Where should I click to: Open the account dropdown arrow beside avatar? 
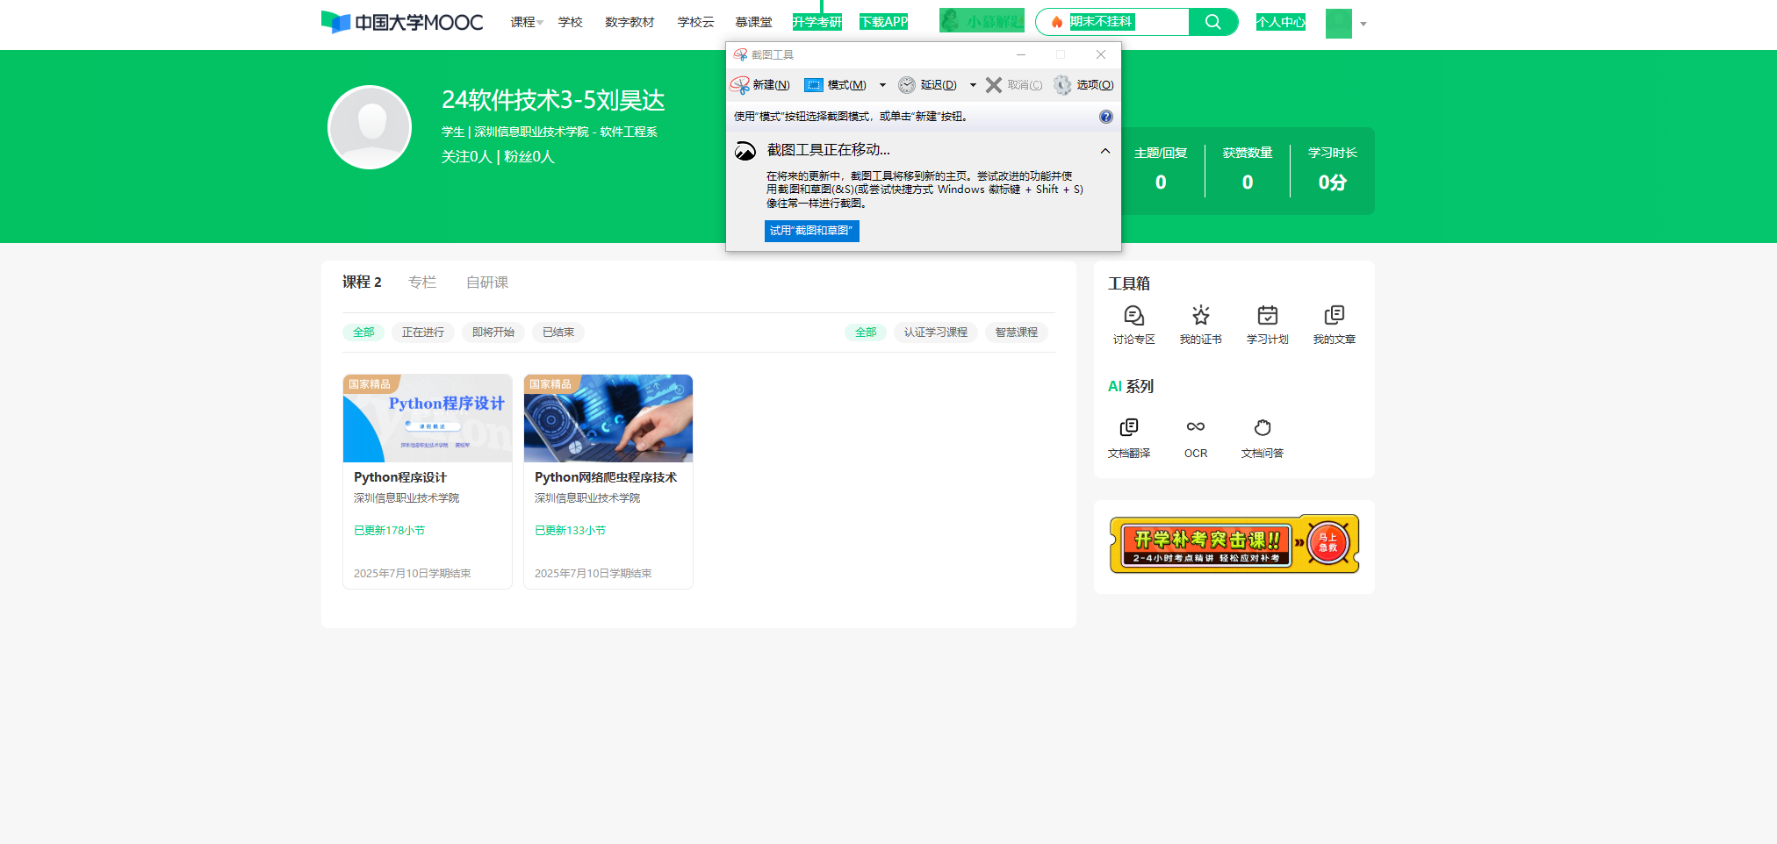pyautogui.click(x=1363, y=25)
